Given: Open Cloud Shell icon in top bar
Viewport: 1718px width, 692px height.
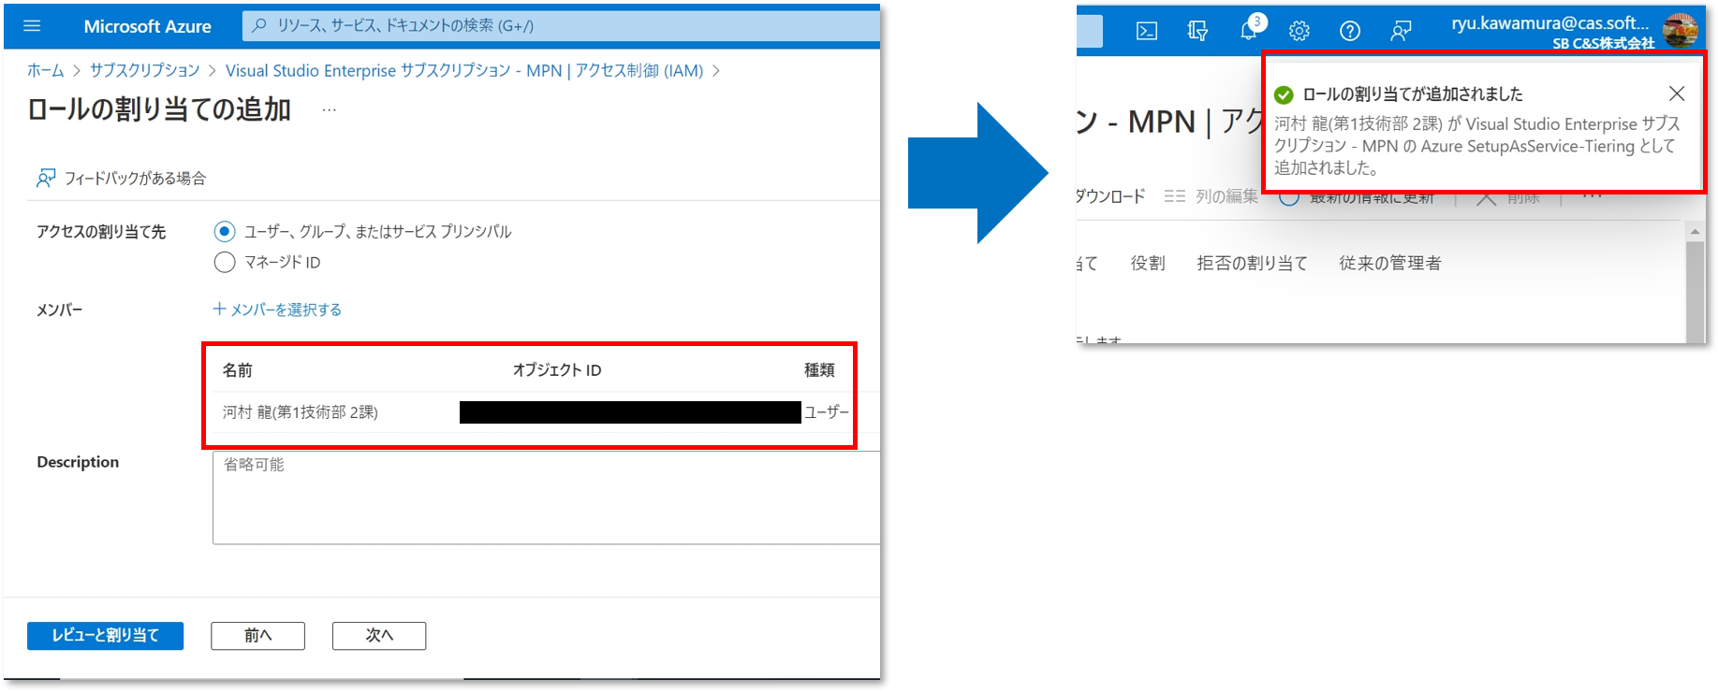Looking at the screenshot, I should point(1146,31).
